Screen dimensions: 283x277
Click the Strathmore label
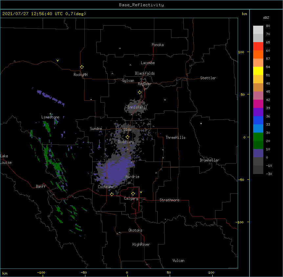click(x=169, y=200)
